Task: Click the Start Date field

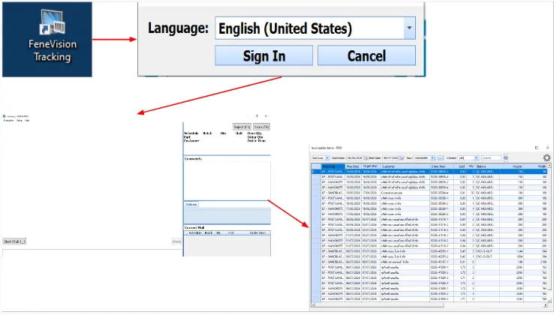Action: (x=355, y=157)
